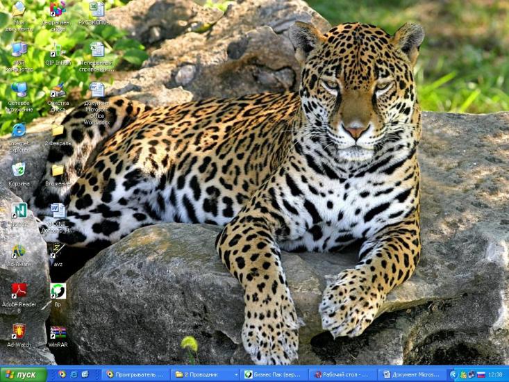This screenshot has width=509, height=382.
Task: Select the Сетевое окружение desktop icon
Action: (x=19, y=90)
